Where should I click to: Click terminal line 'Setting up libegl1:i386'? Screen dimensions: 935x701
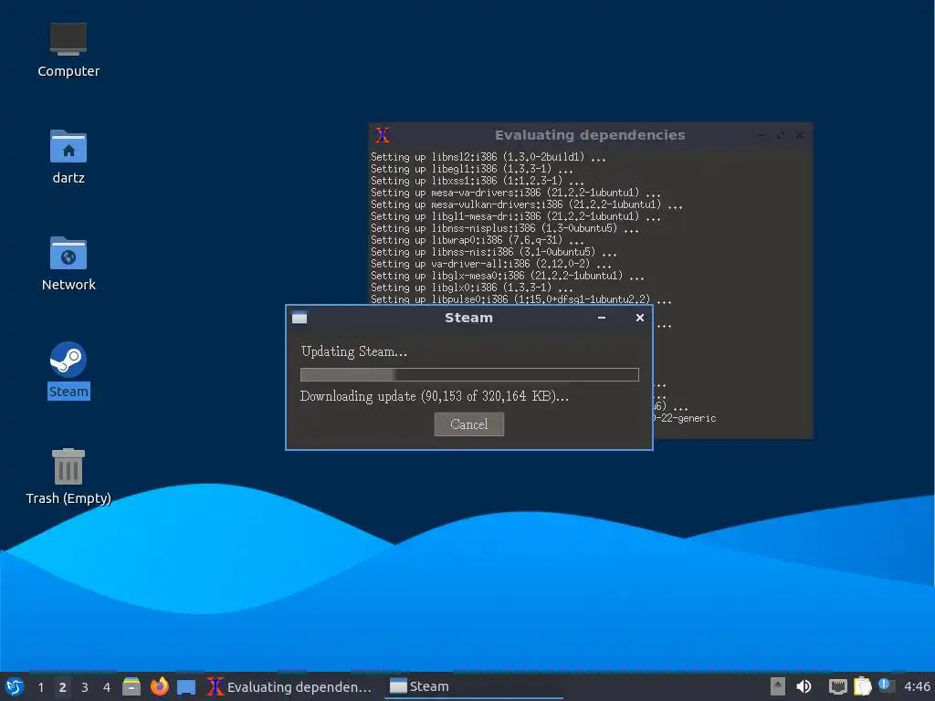pos(472,169)
